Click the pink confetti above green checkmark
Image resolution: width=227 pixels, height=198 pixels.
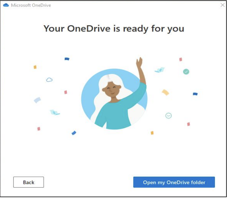181,60
